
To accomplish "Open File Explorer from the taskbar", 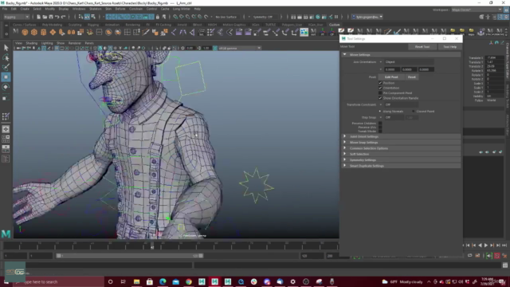I will [x=136, y=281].
